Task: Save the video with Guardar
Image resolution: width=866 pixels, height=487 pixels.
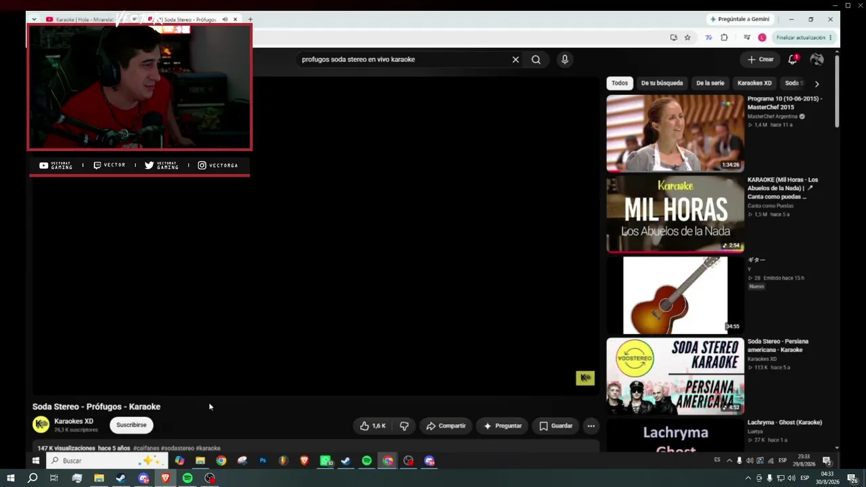Action: 556,425
